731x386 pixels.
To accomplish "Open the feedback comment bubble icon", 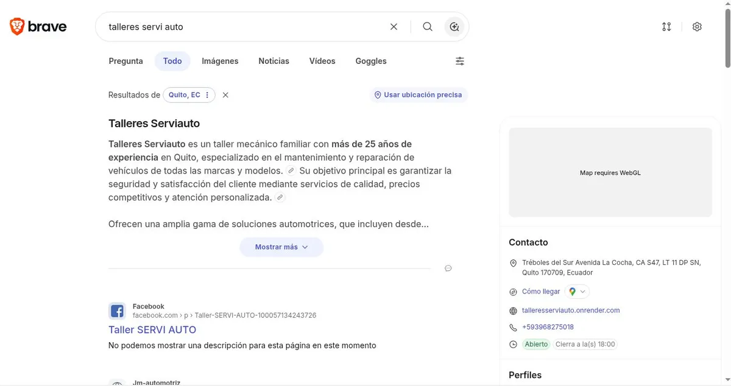I will pyautogui.click(x=448, y=268).
